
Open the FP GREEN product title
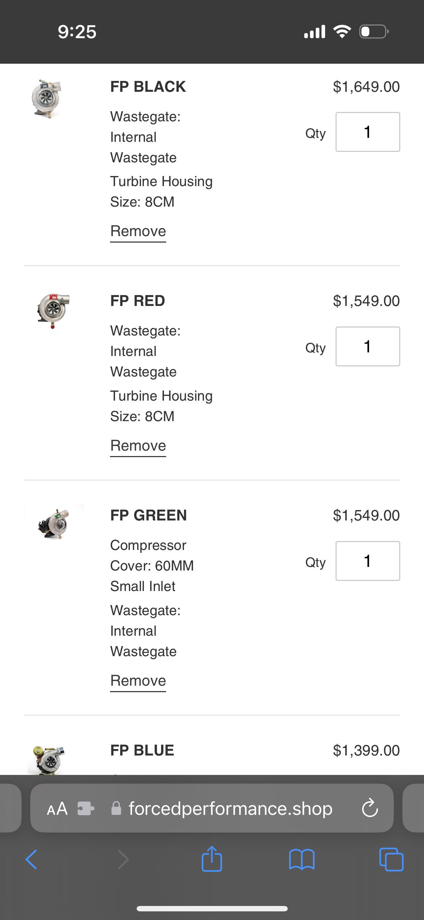click(x=148, y=515)
